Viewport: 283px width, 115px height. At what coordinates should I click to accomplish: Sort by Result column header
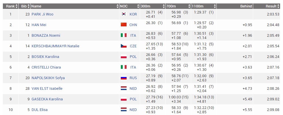click(278, 6)
